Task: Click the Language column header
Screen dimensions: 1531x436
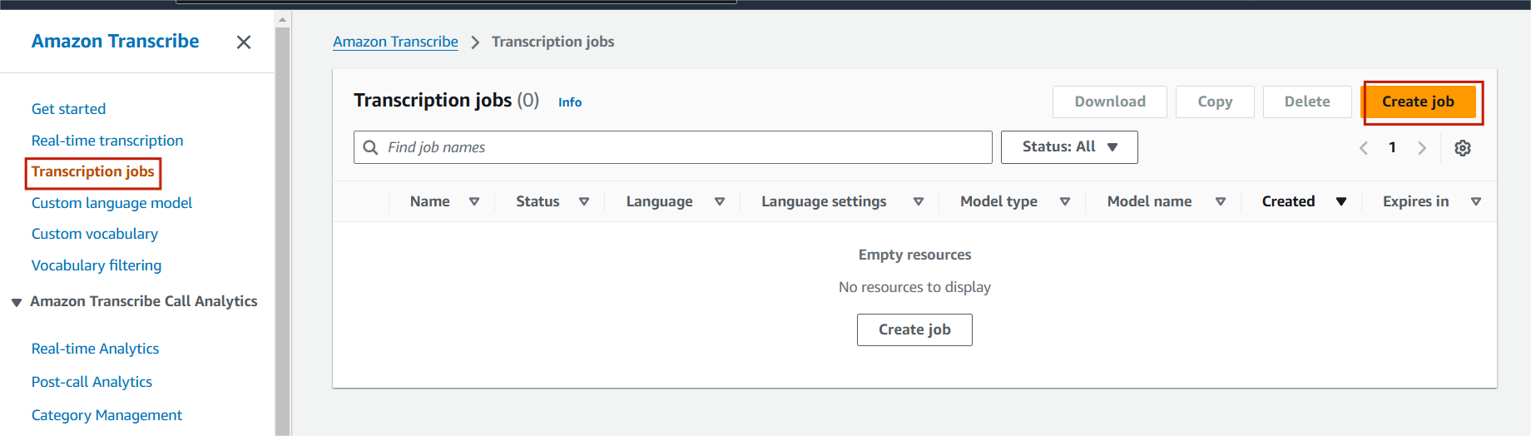Action: click(x=659, y=201)
